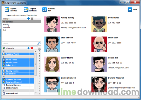Maximize the CopyTrans Contacts window

click(x=128, y=2)
